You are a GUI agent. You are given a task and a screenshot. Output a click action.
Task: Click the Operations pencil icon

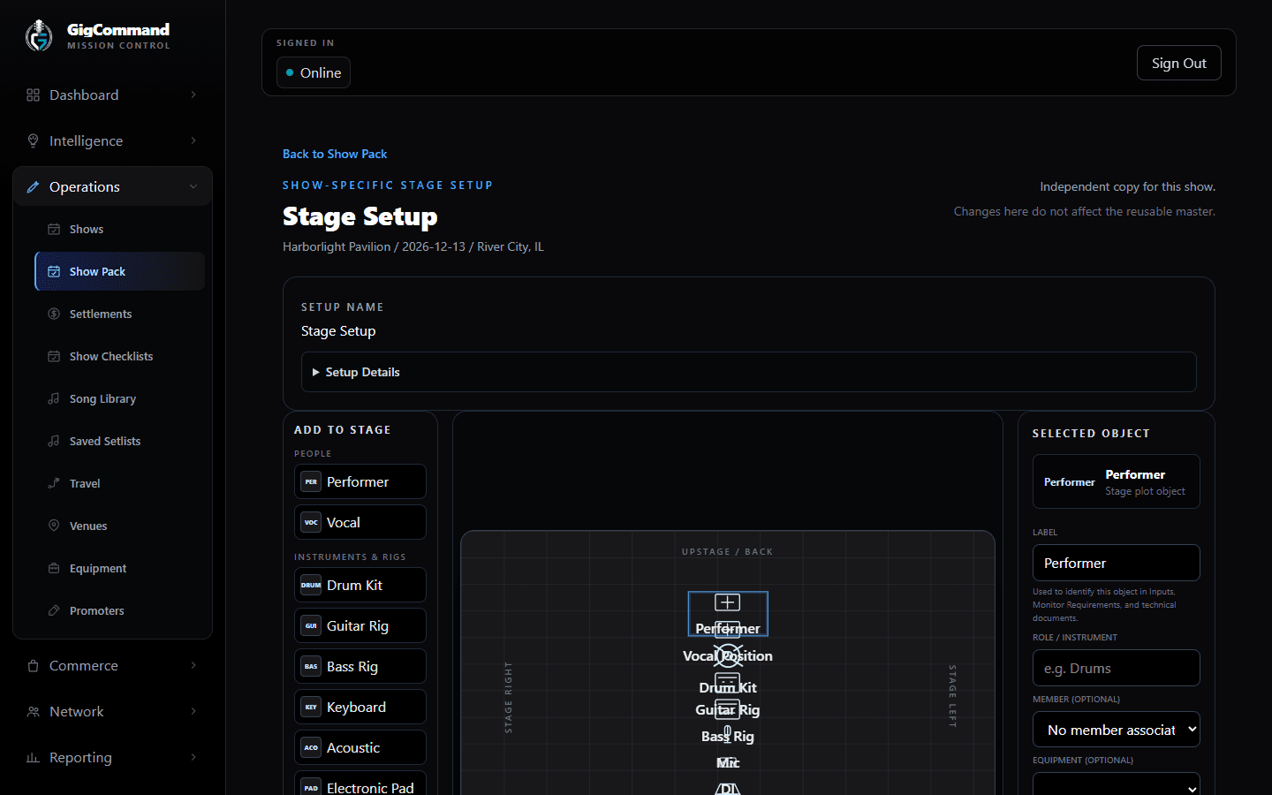pos(33,186)
